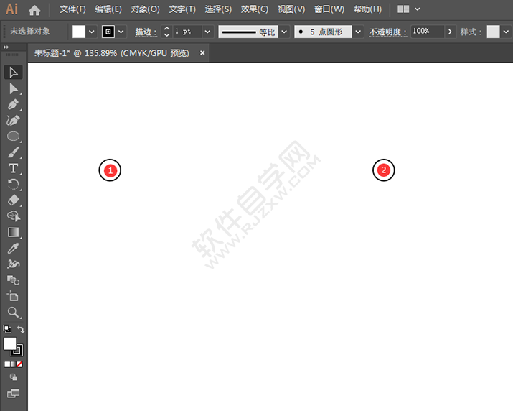Open the 文件(F) menu
513x411 pixels.
pos(72,9)
